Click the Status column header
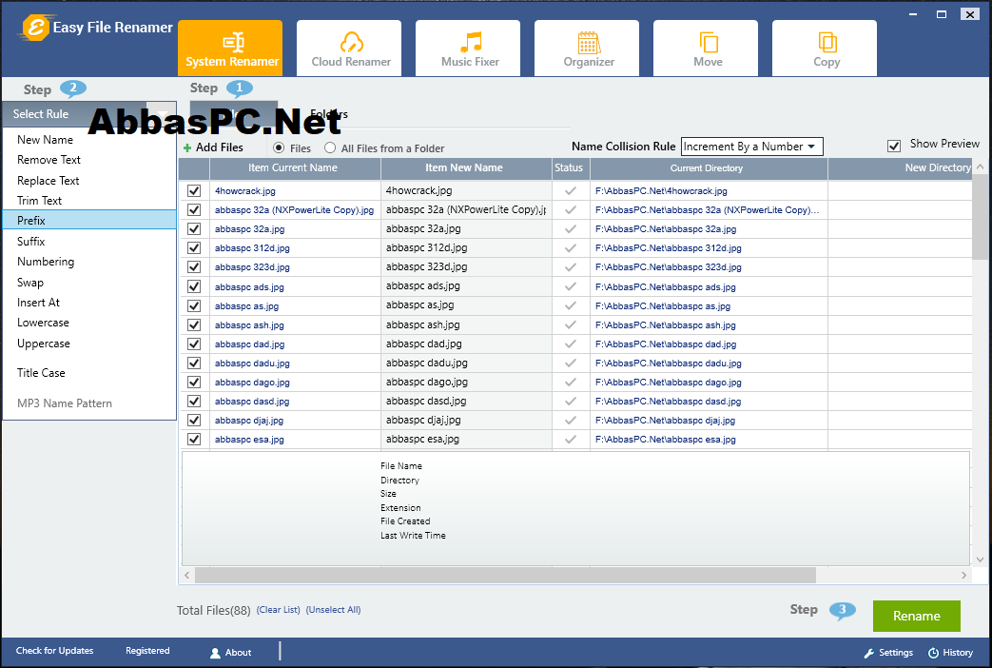The width and height of the screenshot is (992, 668). pyautogui.click(x=571, y=167)
